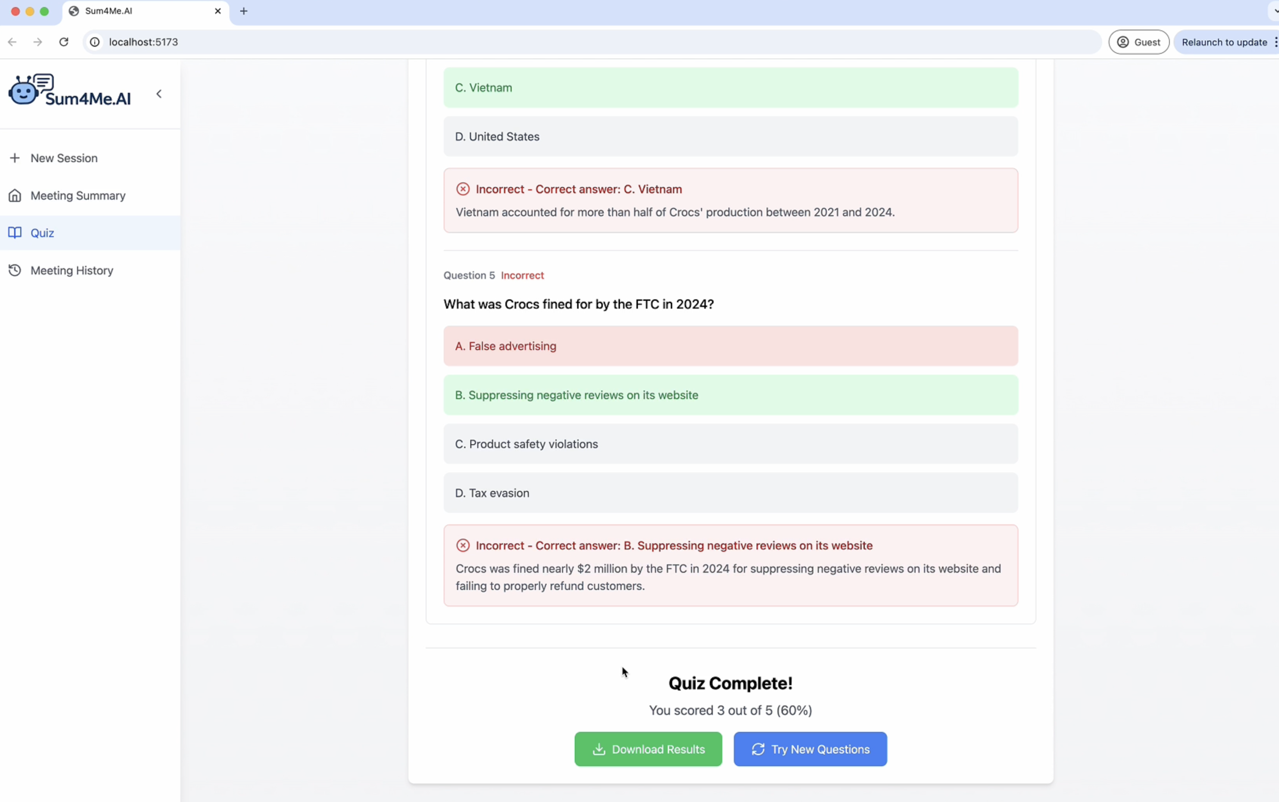
Task: Click the clock icon next to Meeting History
Action: (x=15, y=270)
